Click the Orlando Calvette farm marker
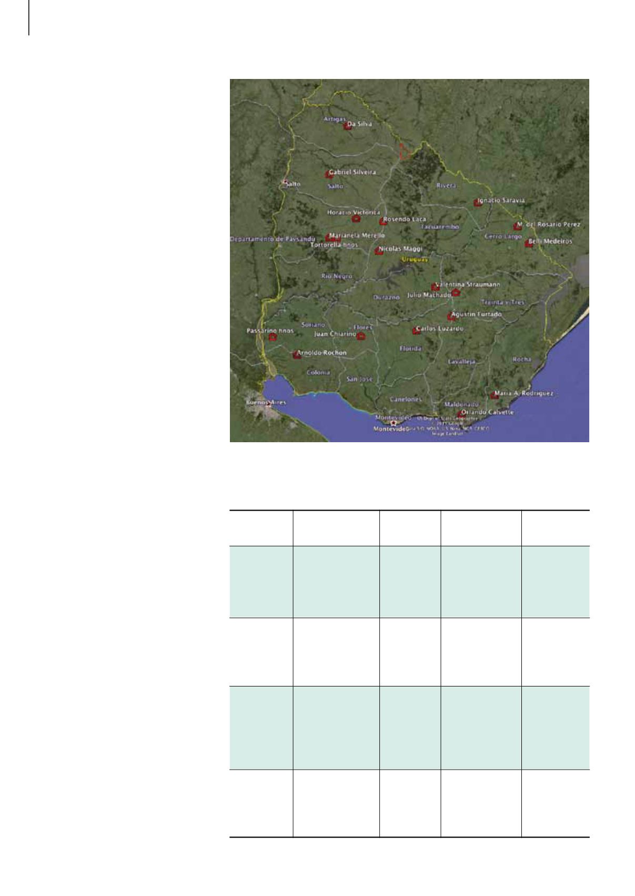 [x=461, y=414]
